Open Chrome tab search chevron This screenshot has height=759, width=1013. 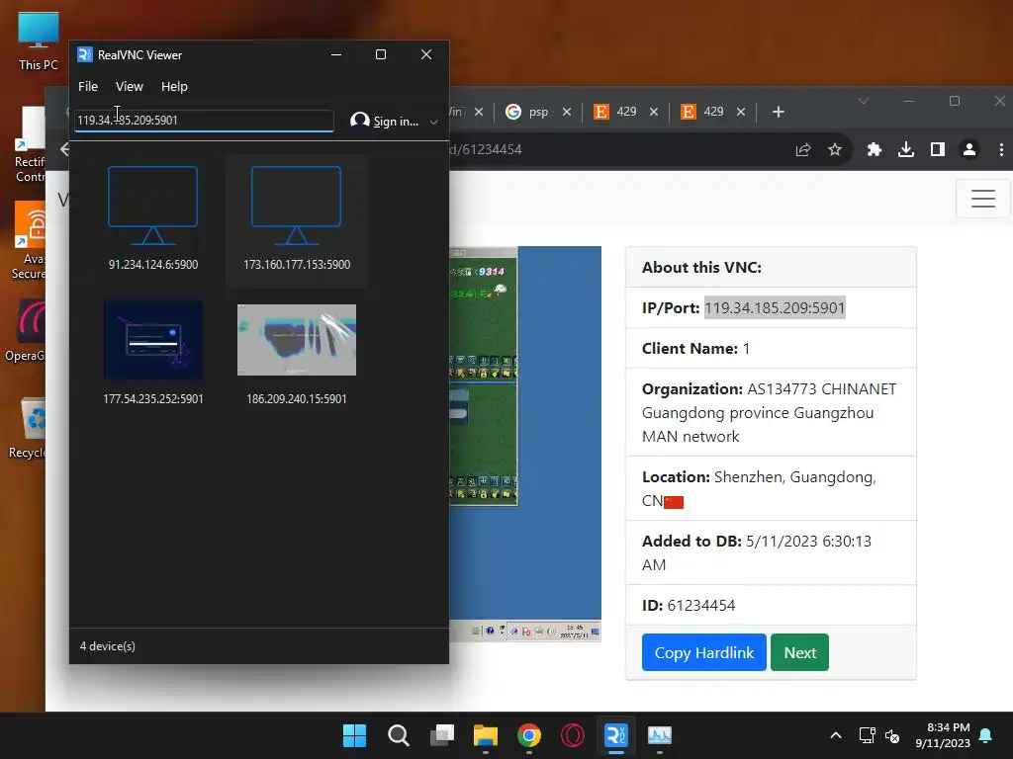coord(863,101)
